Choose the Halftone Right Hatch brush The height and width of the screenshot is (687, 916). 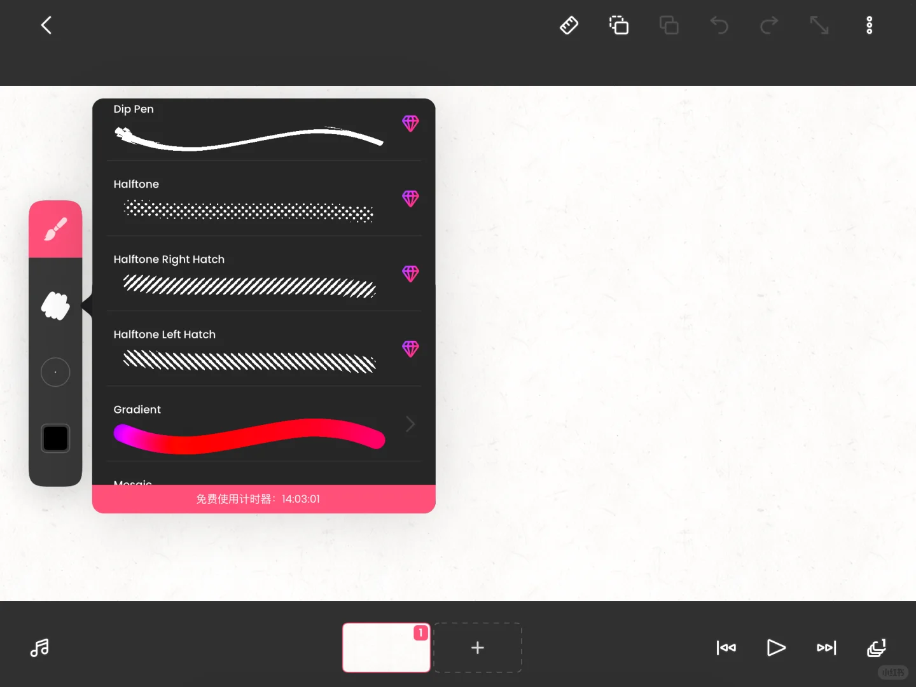pos(264,274)
